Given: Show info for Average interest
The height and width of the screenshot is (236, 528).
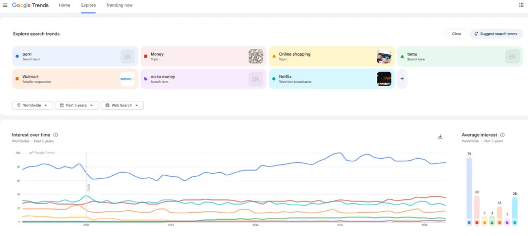Looking at the screenshot, I should point(502,135).
